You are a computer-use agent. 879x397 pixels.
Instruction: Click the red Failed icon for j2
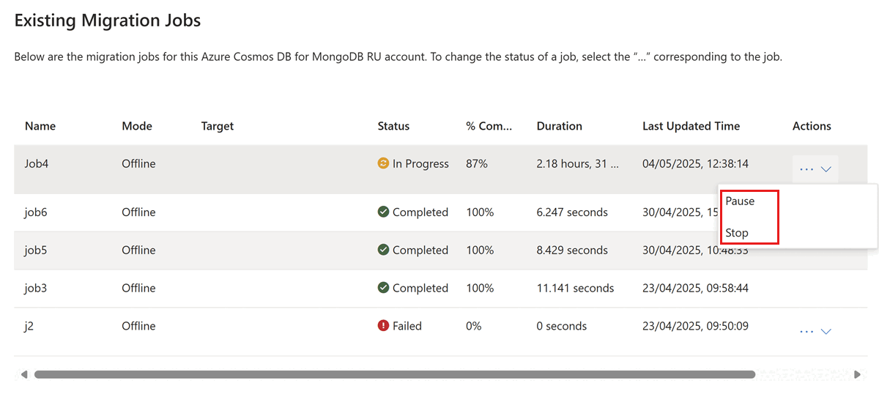point(383,326)
